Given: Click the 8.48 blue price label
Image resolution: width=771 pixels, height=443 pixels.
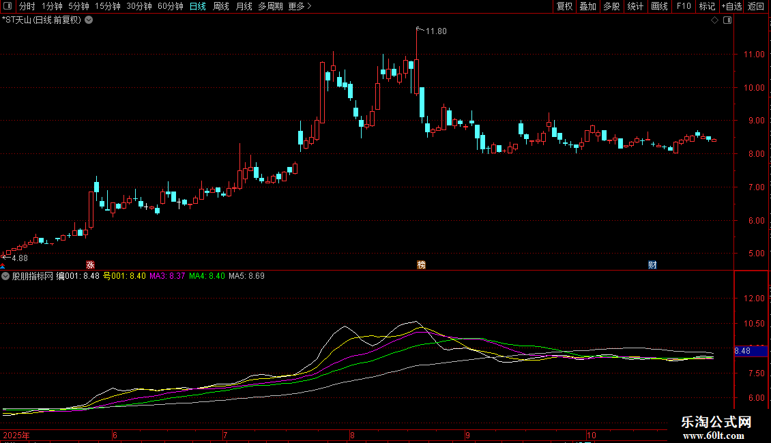Looking at the screenshot, I should tap(742, 351).
